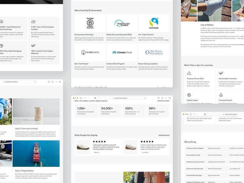Open the Sustainability Analyst job listing
244x183 pixels.
click(x=214, y=155)
